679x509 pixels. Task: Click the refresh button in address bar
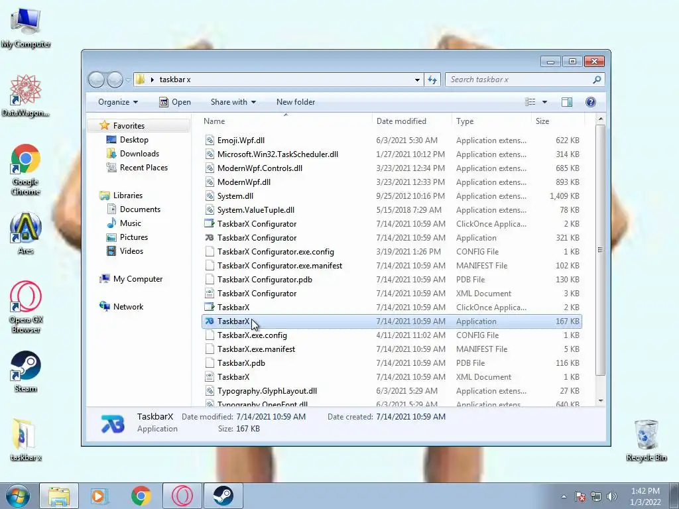(432, 80)
